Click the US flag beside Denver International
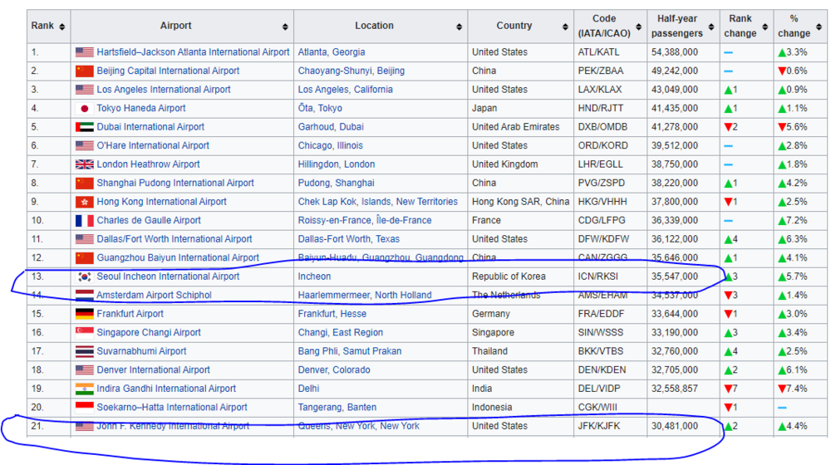The height and width of the screenshot is (465, 831). coord(84,370)
